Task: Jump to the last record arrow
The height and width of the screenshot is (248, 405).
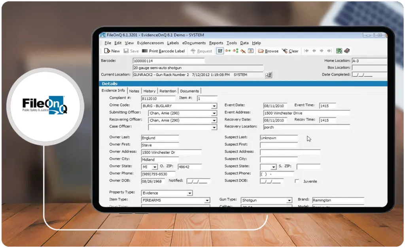Action: click(329, 51)
